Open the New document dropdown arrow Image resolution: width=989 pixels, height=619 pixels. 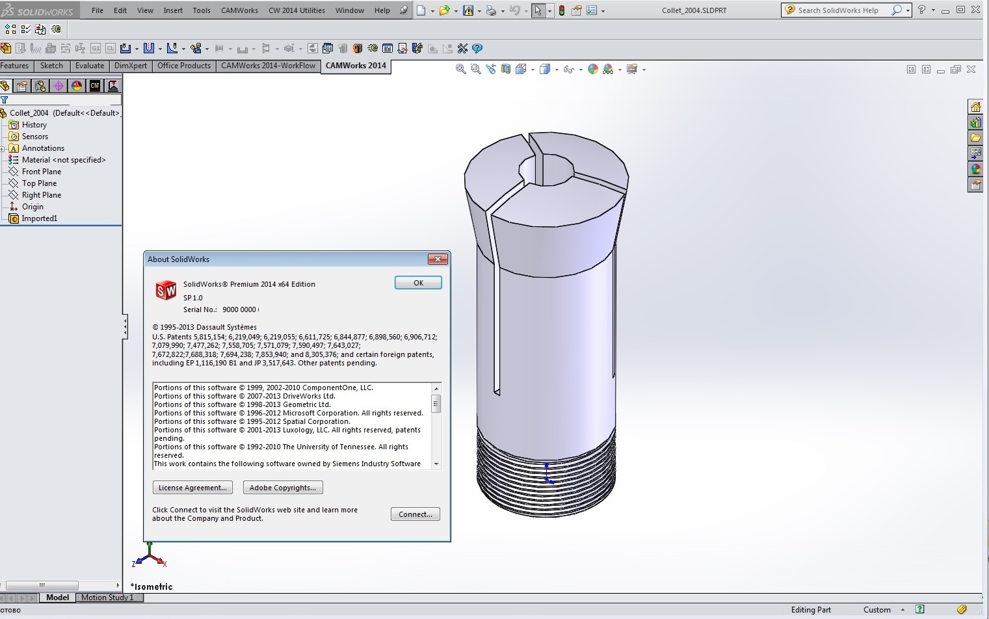432,11
